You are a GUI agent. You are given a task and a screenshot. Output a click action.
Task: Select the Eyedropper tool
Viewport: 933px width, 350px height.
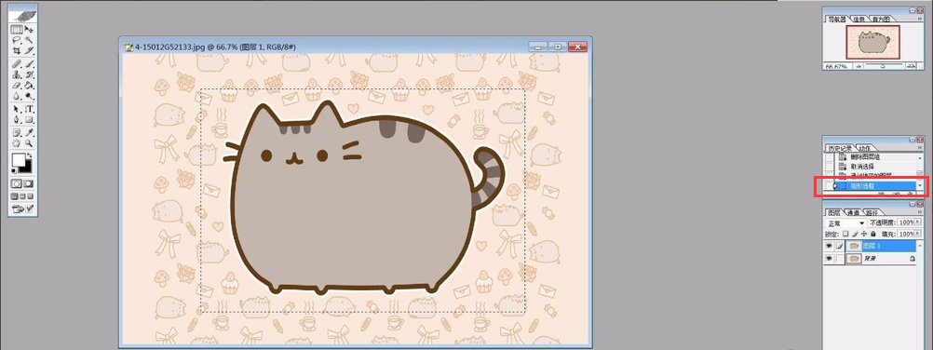(29, 132)
